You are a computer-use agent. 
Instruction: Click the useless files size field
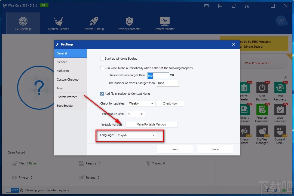pos(158,76)
